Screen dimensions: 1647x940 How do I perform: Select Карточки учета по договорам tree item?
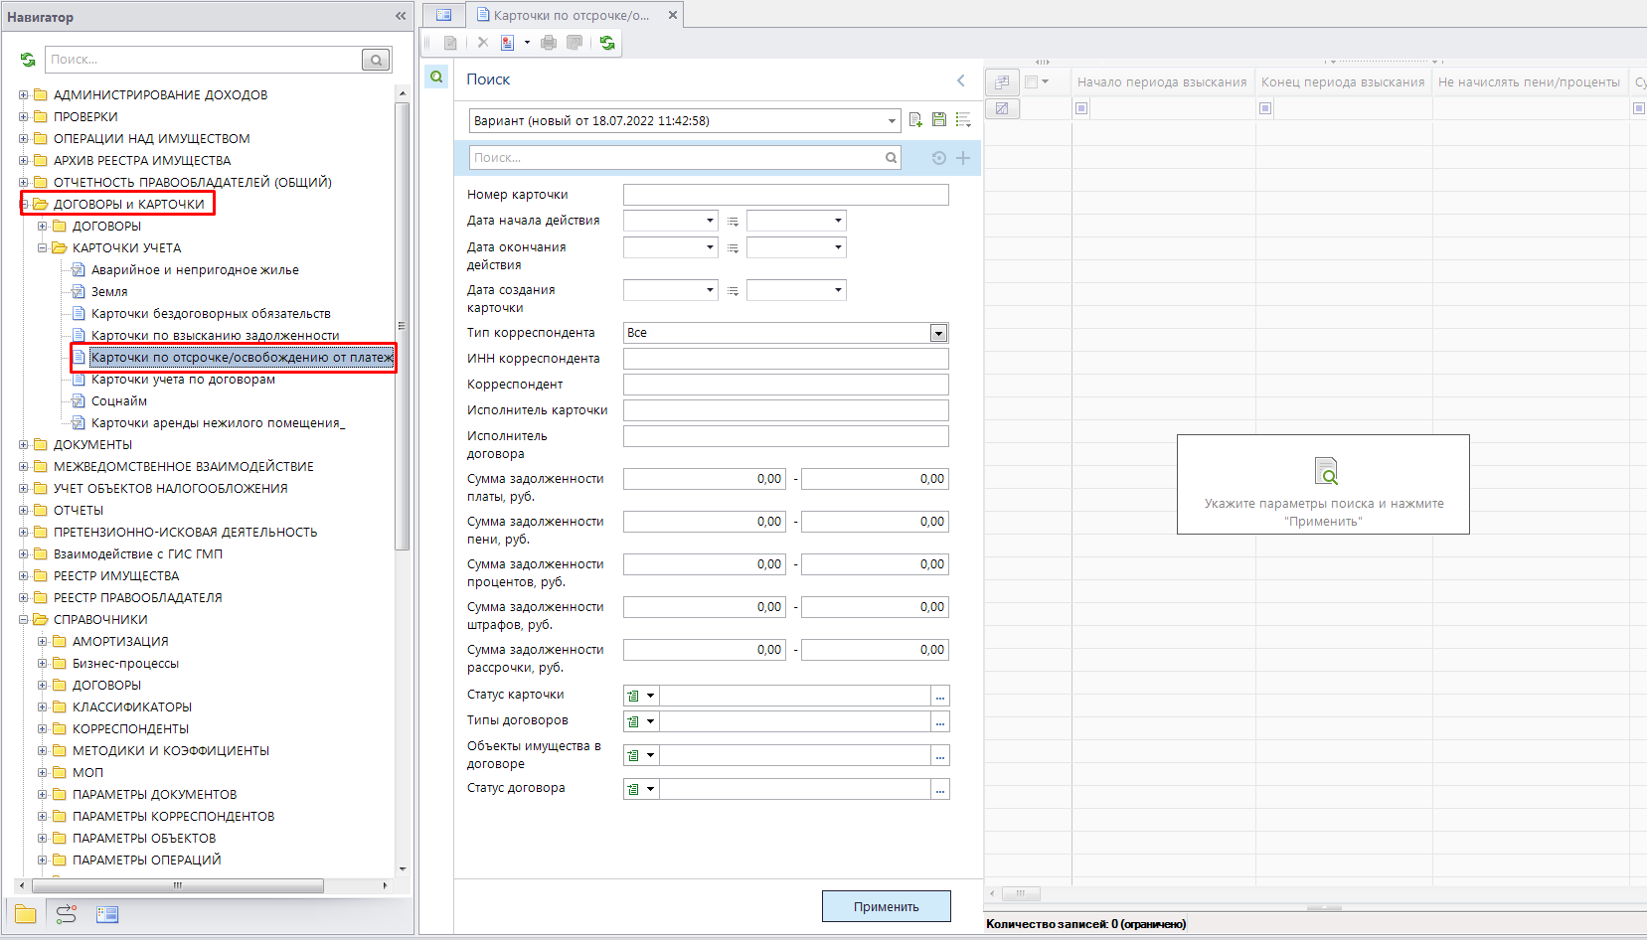point(183,380)
